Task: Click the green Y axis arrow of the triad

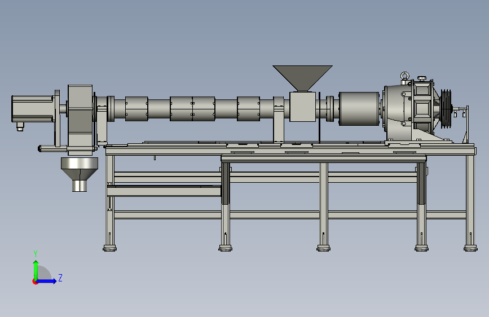Action: coord(36,270)
